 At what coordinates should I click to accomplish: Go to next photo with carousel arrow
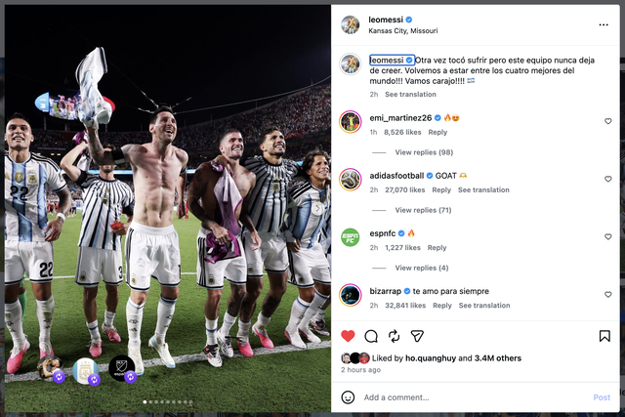tap(317, 208)
